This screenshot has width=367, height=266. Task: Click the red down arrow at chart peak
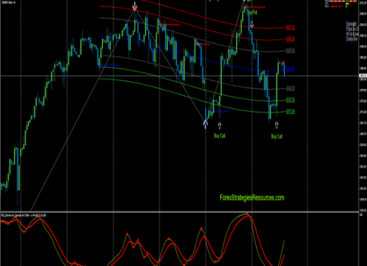click(x=135, y=8)
